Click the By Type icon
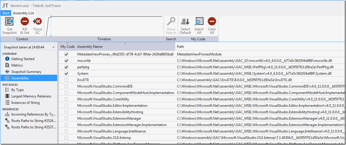The height and width of the screenshot is (145, 346). point(7,90)
